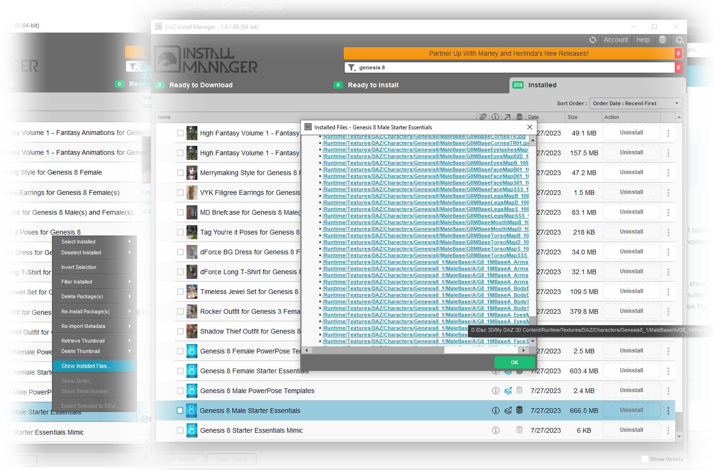
Task: Click the scroll-down arrow in Installed Files dialog
Action: [533, 341]
